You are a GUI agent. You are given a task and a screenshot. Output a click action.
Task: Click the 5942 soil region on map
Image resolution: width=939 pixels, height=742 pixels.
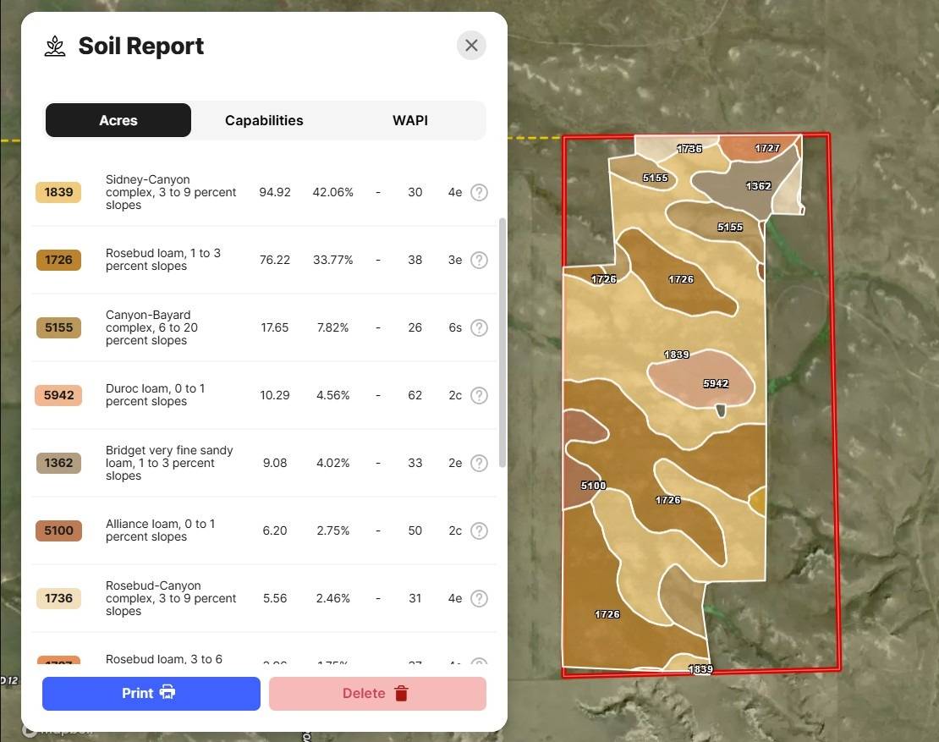(700, 378)
